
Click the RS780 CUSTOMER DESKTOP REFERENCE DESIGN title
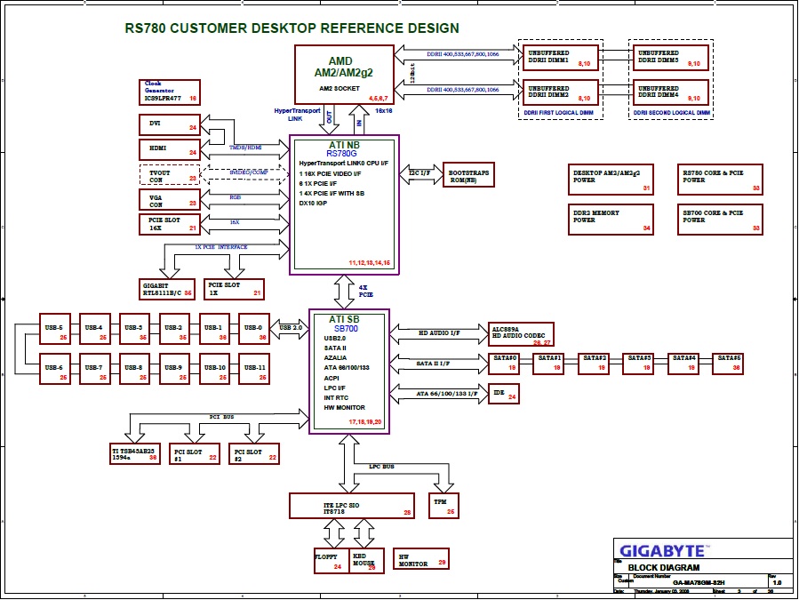[x=292, y=28]
